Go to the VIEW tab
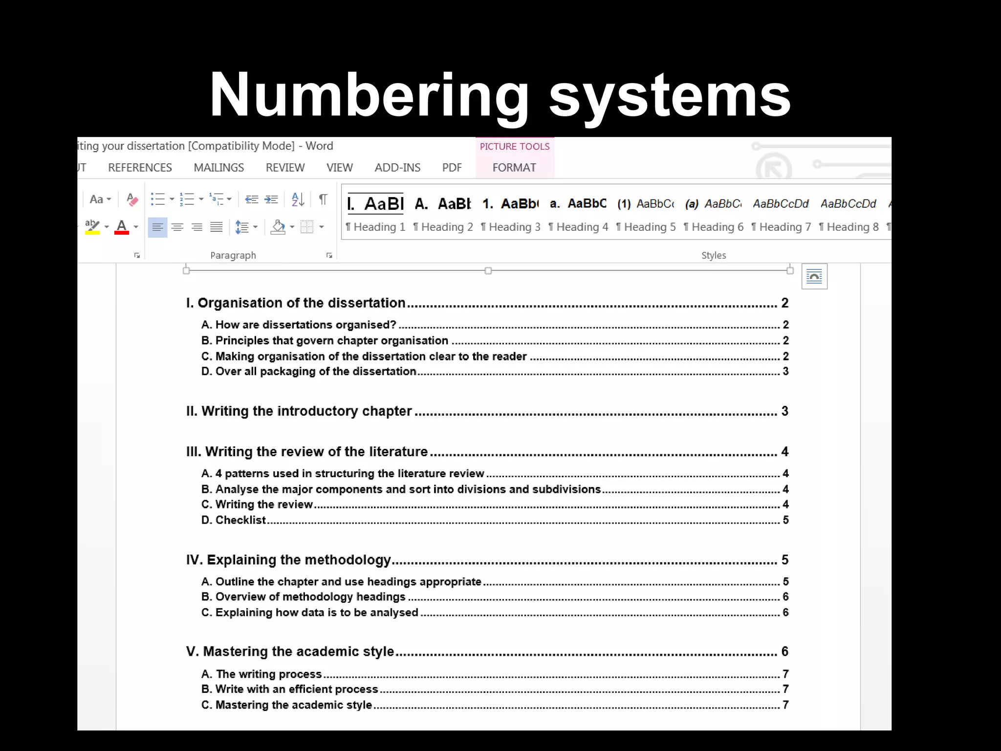 tap(339, 168)
